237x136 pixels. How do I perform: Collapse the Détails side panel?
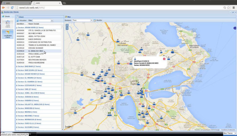coord(13,16)
